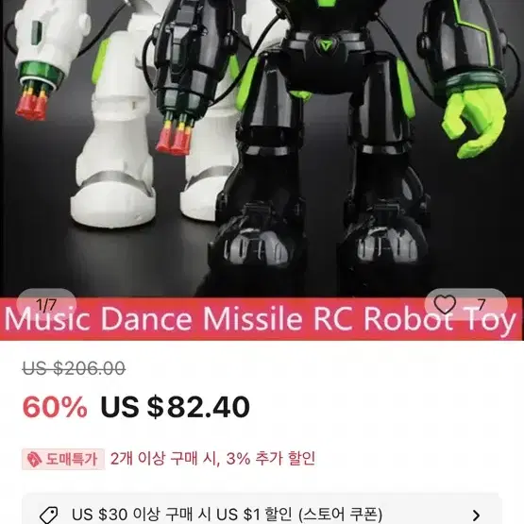Tap the heart wishlist icon
Image resolution: width=524 pixels, height=524 pixels.
click(445, 304)
